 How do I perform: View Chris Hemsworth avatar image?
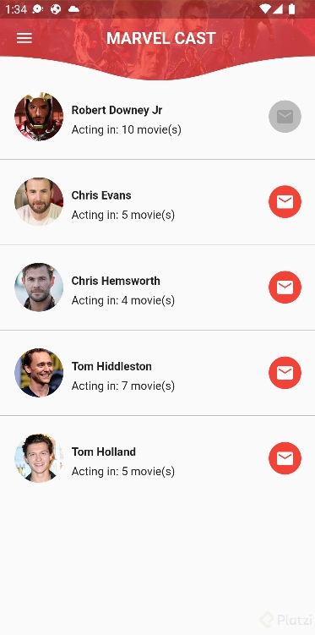39,287
